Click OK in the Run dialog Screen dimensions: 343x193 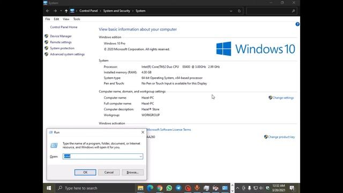(85, 172)
